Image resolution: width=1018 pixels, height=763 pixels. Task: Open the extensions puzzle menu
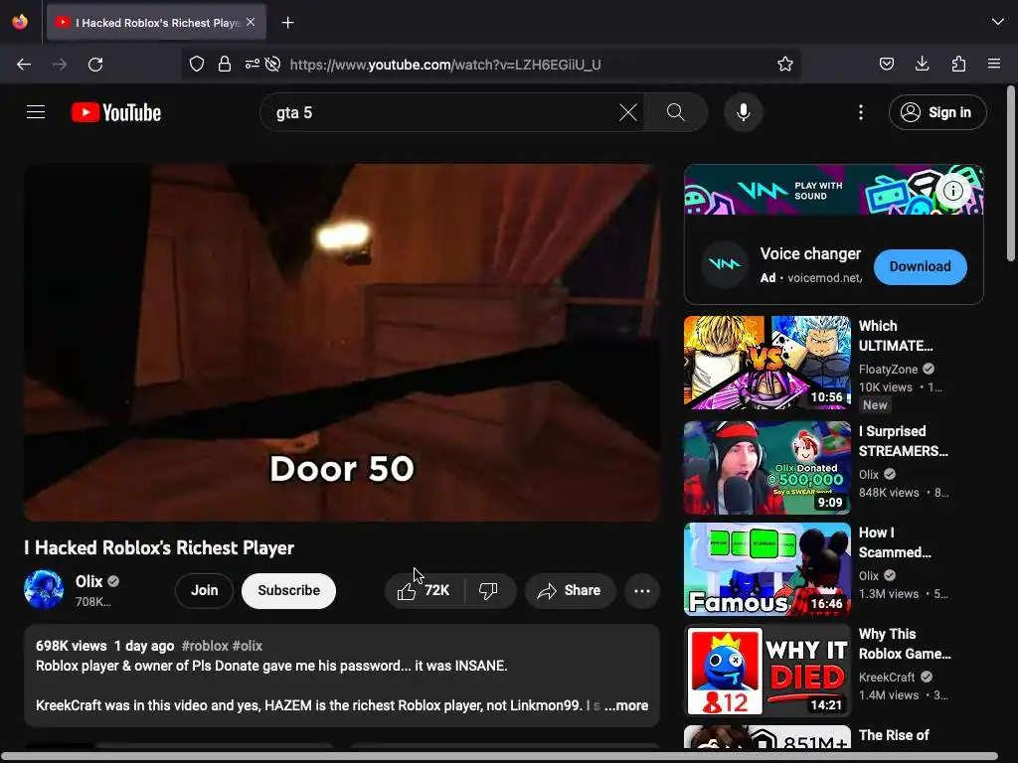[x=958, y=64]
